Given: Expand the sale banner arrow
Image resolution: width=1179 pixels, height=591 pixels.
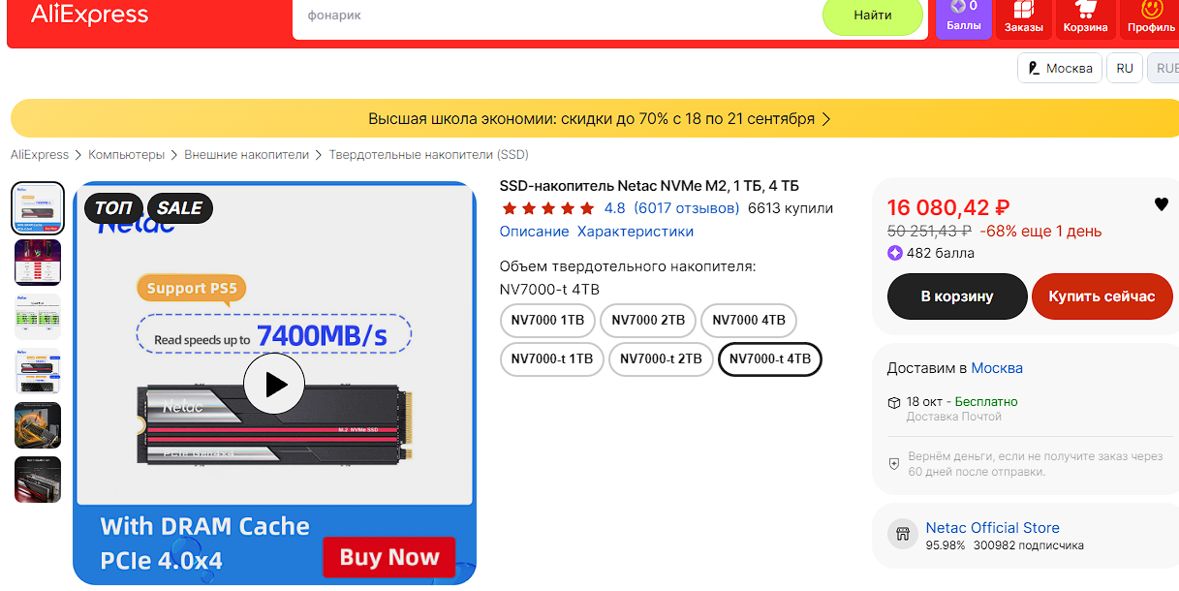Looking at the screenshot, I should click(826, 119).
